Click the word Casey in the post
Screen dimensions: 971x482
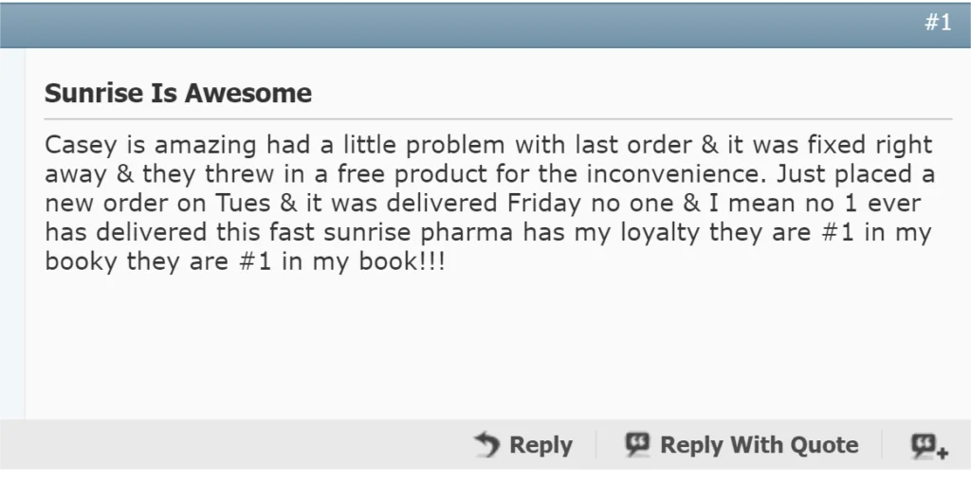tap(76, 146)
